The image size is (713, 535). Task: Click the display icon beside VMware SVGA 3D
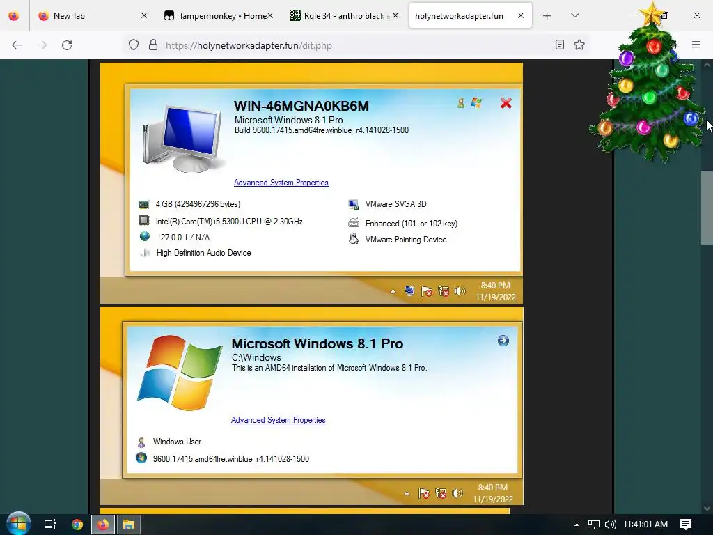pyautogui.click(x=353, y=204)
